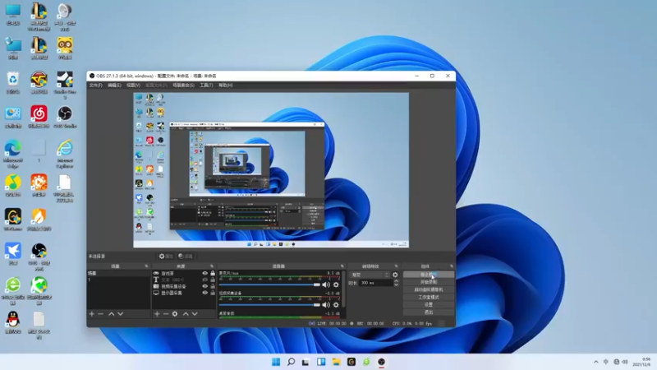
Task: Click the 开始录制 button
Action: [428, 282]
